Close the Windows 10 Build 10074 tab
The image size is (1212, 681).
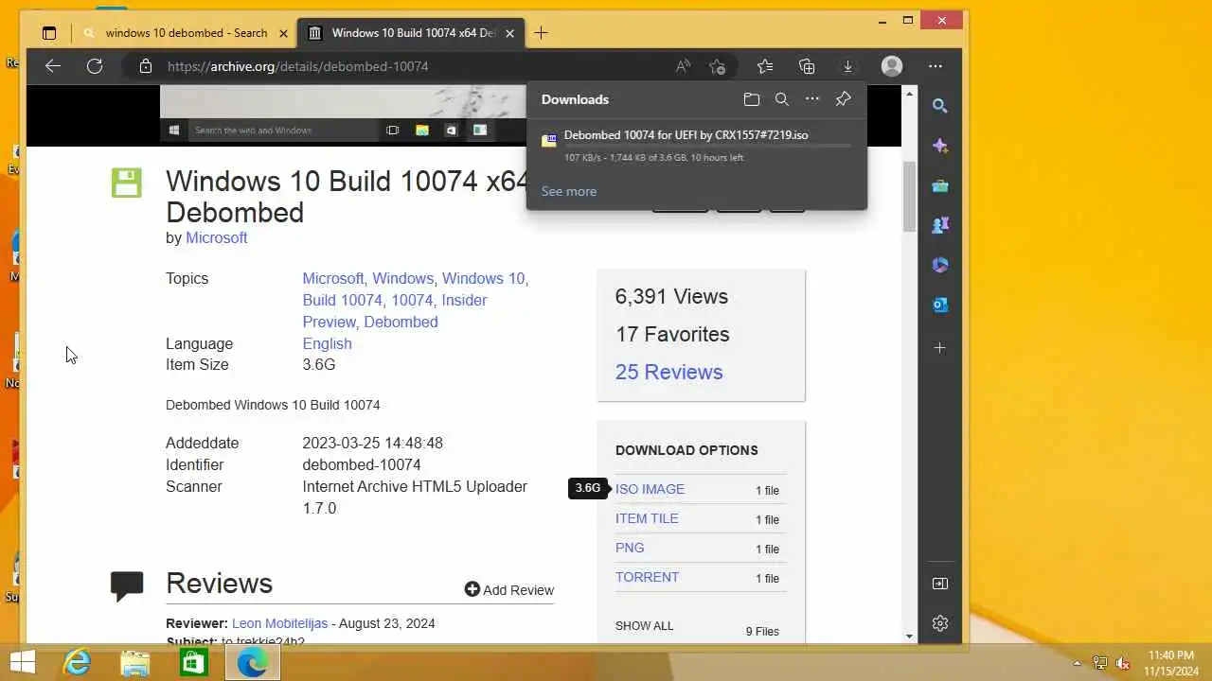coord(510,33)
